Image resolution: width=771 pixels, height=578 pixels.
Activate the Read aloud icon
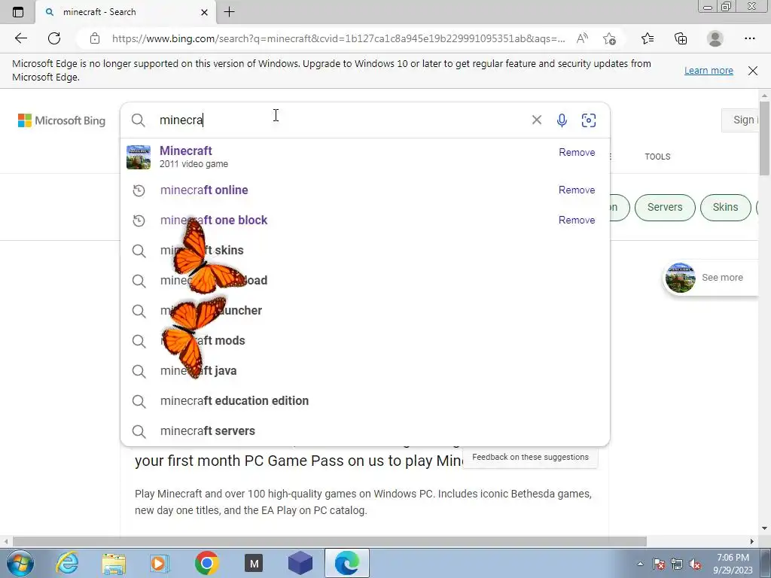582,38
